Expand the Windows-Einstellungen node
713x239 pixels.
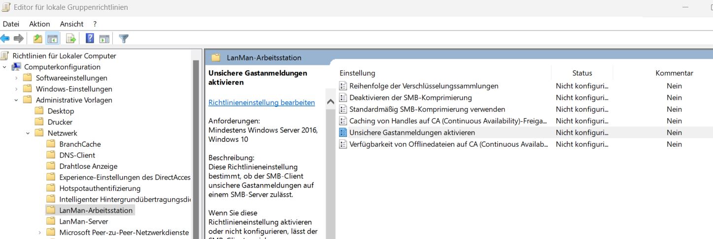16,89
